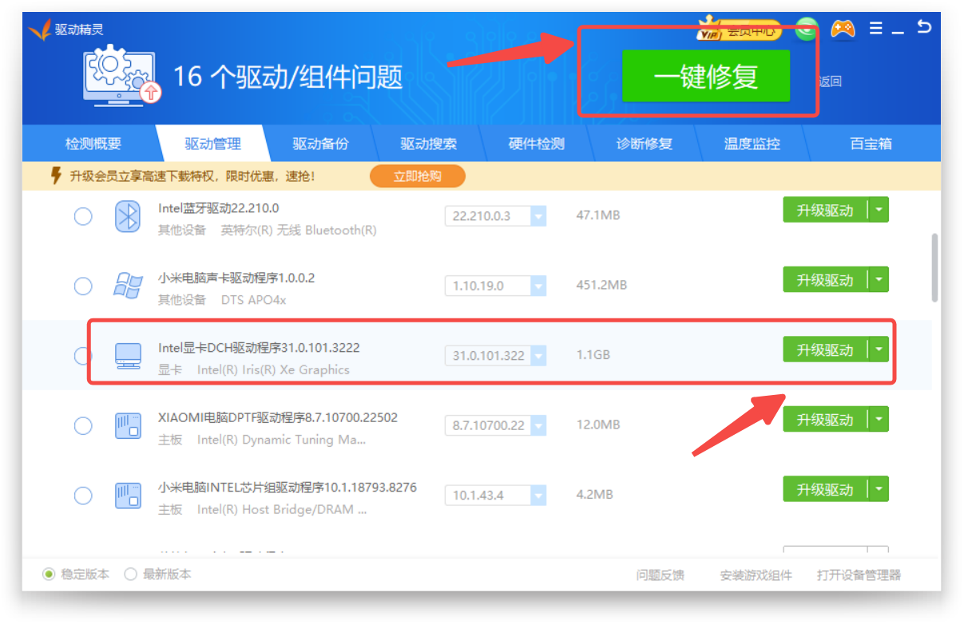Click the game controller icon in title bar
The width and height of the screenshot is (964, 624).
pos(842,29)
